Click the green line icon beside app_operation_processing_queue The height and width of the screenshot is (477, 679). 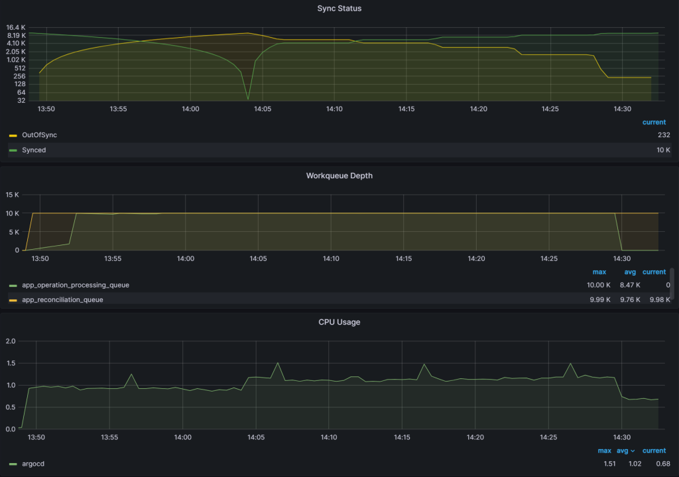pyautogui.click(x=12, y=285)
